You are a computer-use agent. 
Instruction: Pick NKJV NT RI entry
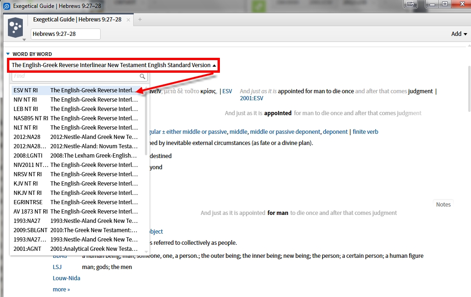pos(75,193)
